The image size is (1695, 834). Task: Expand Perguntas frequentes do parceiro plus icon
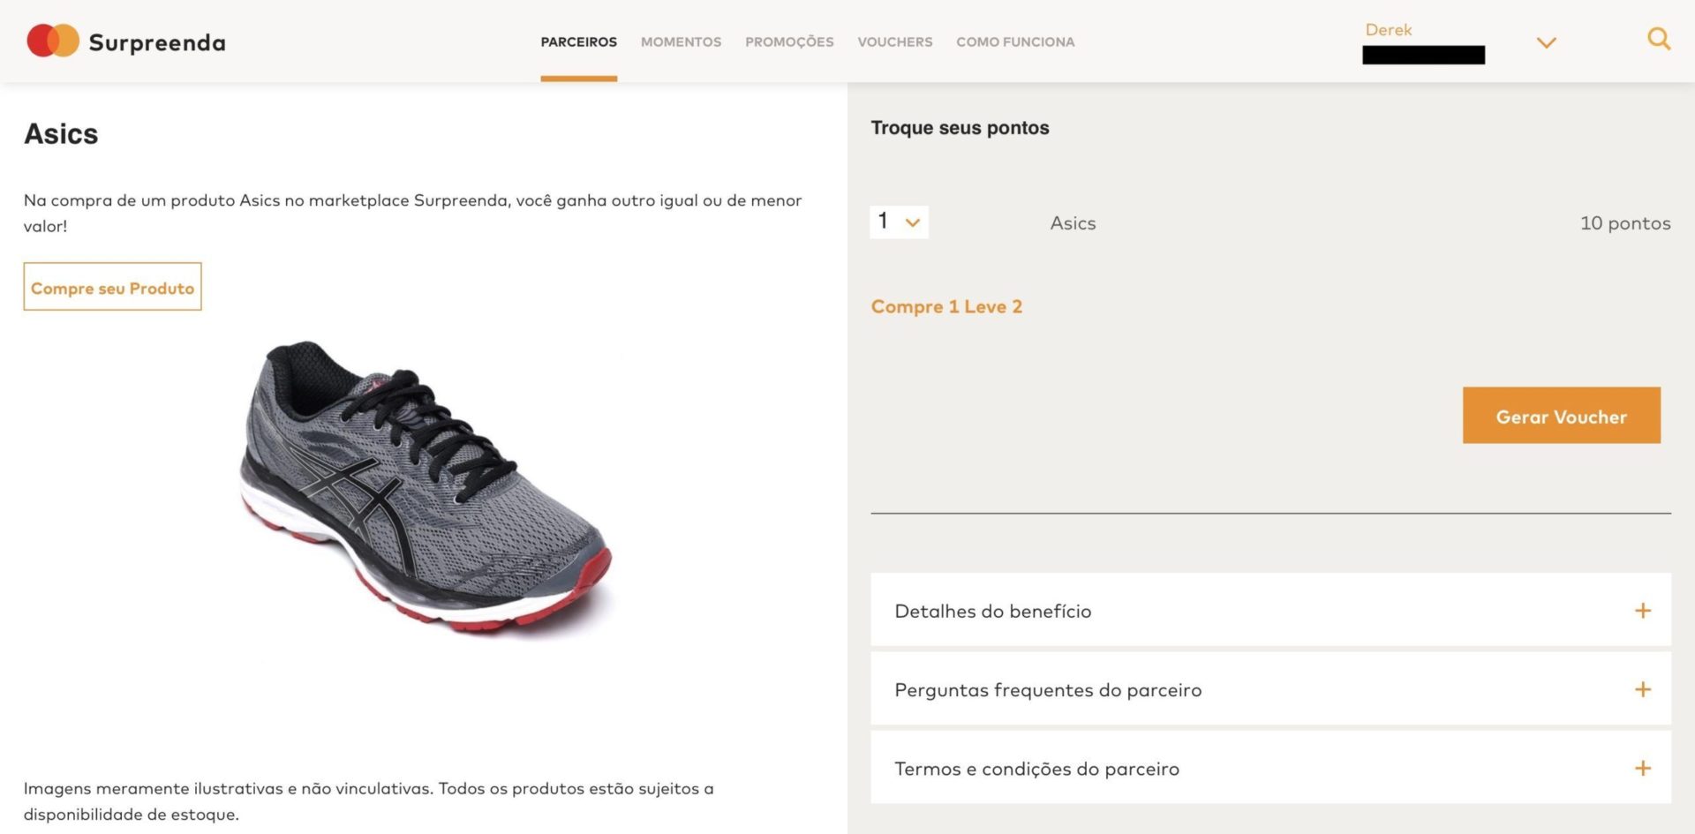pos(1642,689)
